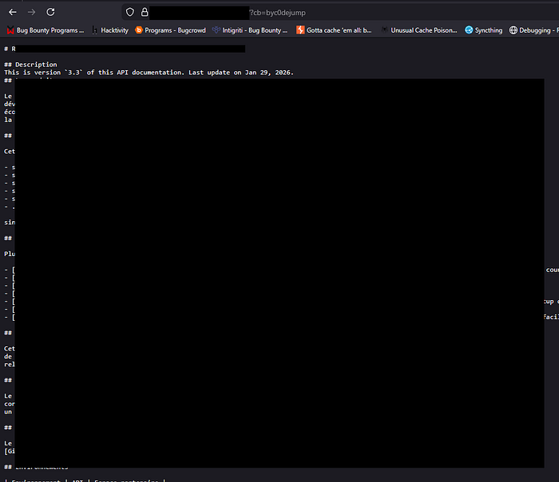This screenshot has height=482, width=559.
Task: Click the '?cb=byc0dejump' URL query text
Action: [x=277, y=13]
